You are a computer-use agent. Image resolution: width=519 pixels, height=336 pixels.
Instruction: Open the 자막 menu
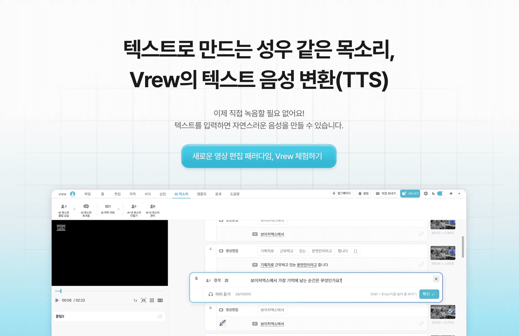[133, 194]
